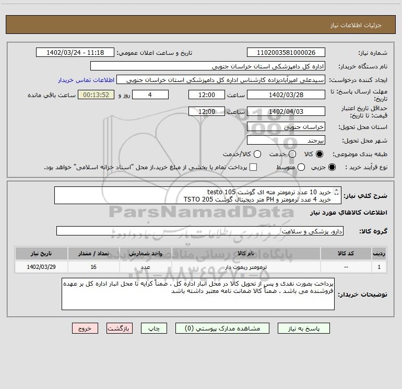
Task: Click scroll arrows in description box
Action: point(337,192)
